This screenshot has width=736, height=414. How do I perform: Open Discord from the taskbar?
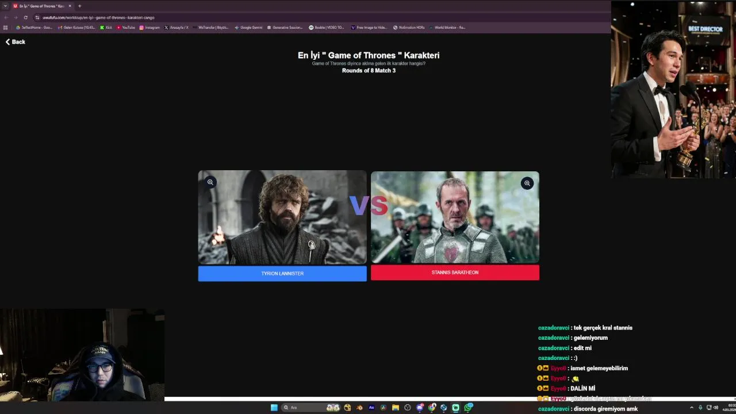click(420, 408)
